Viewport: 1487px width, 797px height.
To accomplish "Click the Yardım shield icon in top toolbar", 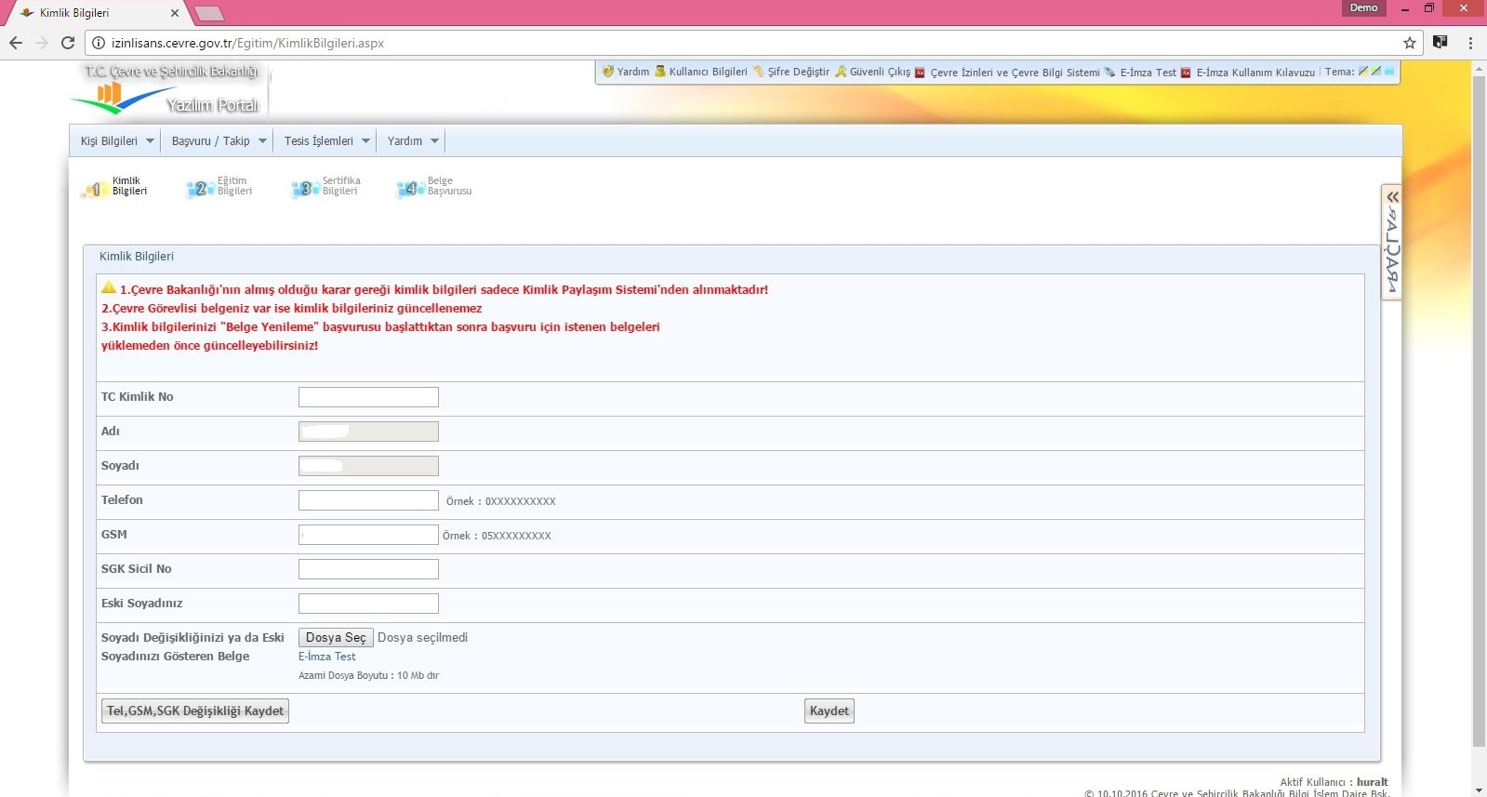I will tap(608, 72).
